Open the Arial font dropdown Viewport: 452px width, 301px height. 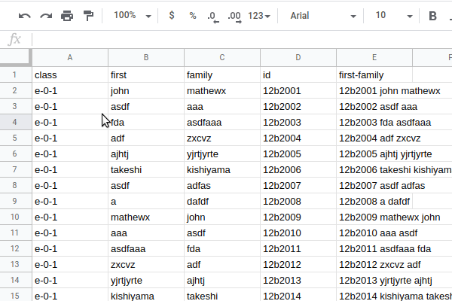pos(323,16)
